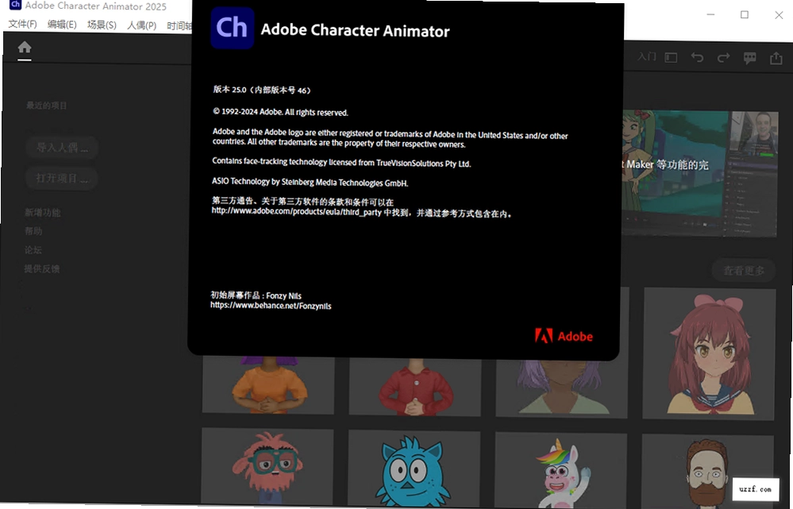This screenshot has height=509, width=793.
Task: Click the Share export icon
Action: coord(776,58)
